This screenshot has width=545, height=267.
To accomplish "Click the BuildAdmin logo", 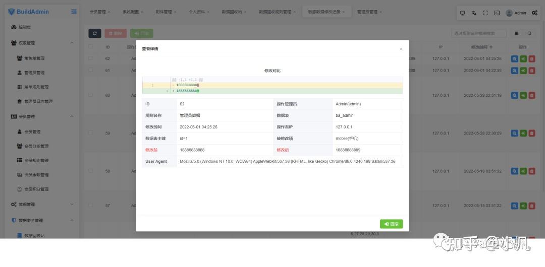I will point(28,12).
